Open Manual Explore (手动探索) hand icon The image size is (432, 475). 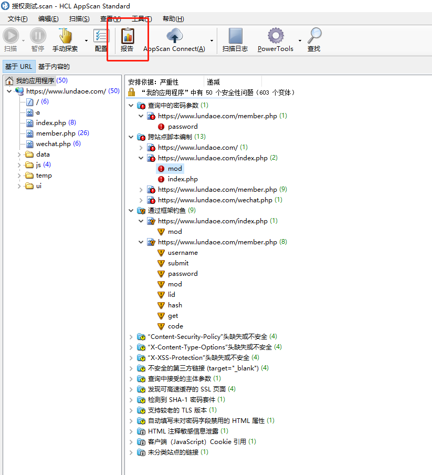(65, 36)
